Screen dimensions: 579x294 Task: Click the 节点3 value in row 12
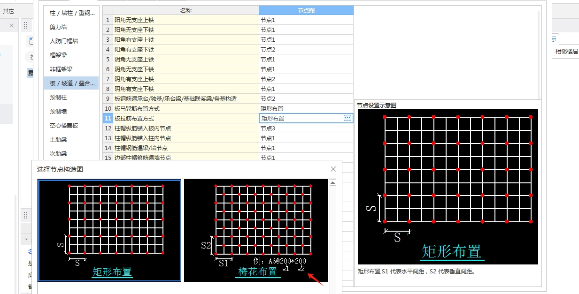click(306, 128)
